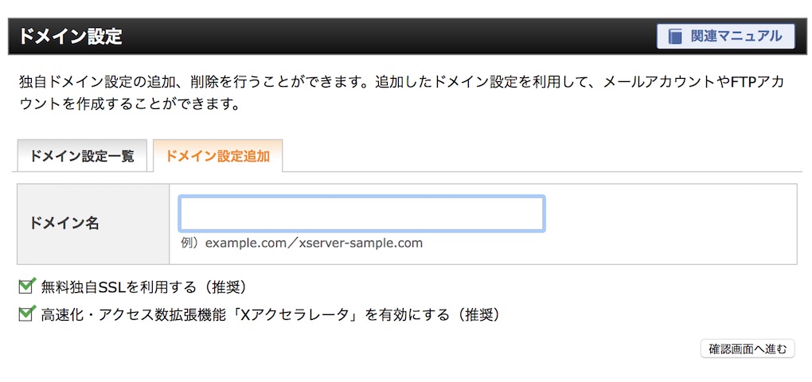Click the green checkmark beside 無料独自SSL
Image resolution: width=812 pixels, height=382 pixels.
pyautogui.click(x=26, y=286)
